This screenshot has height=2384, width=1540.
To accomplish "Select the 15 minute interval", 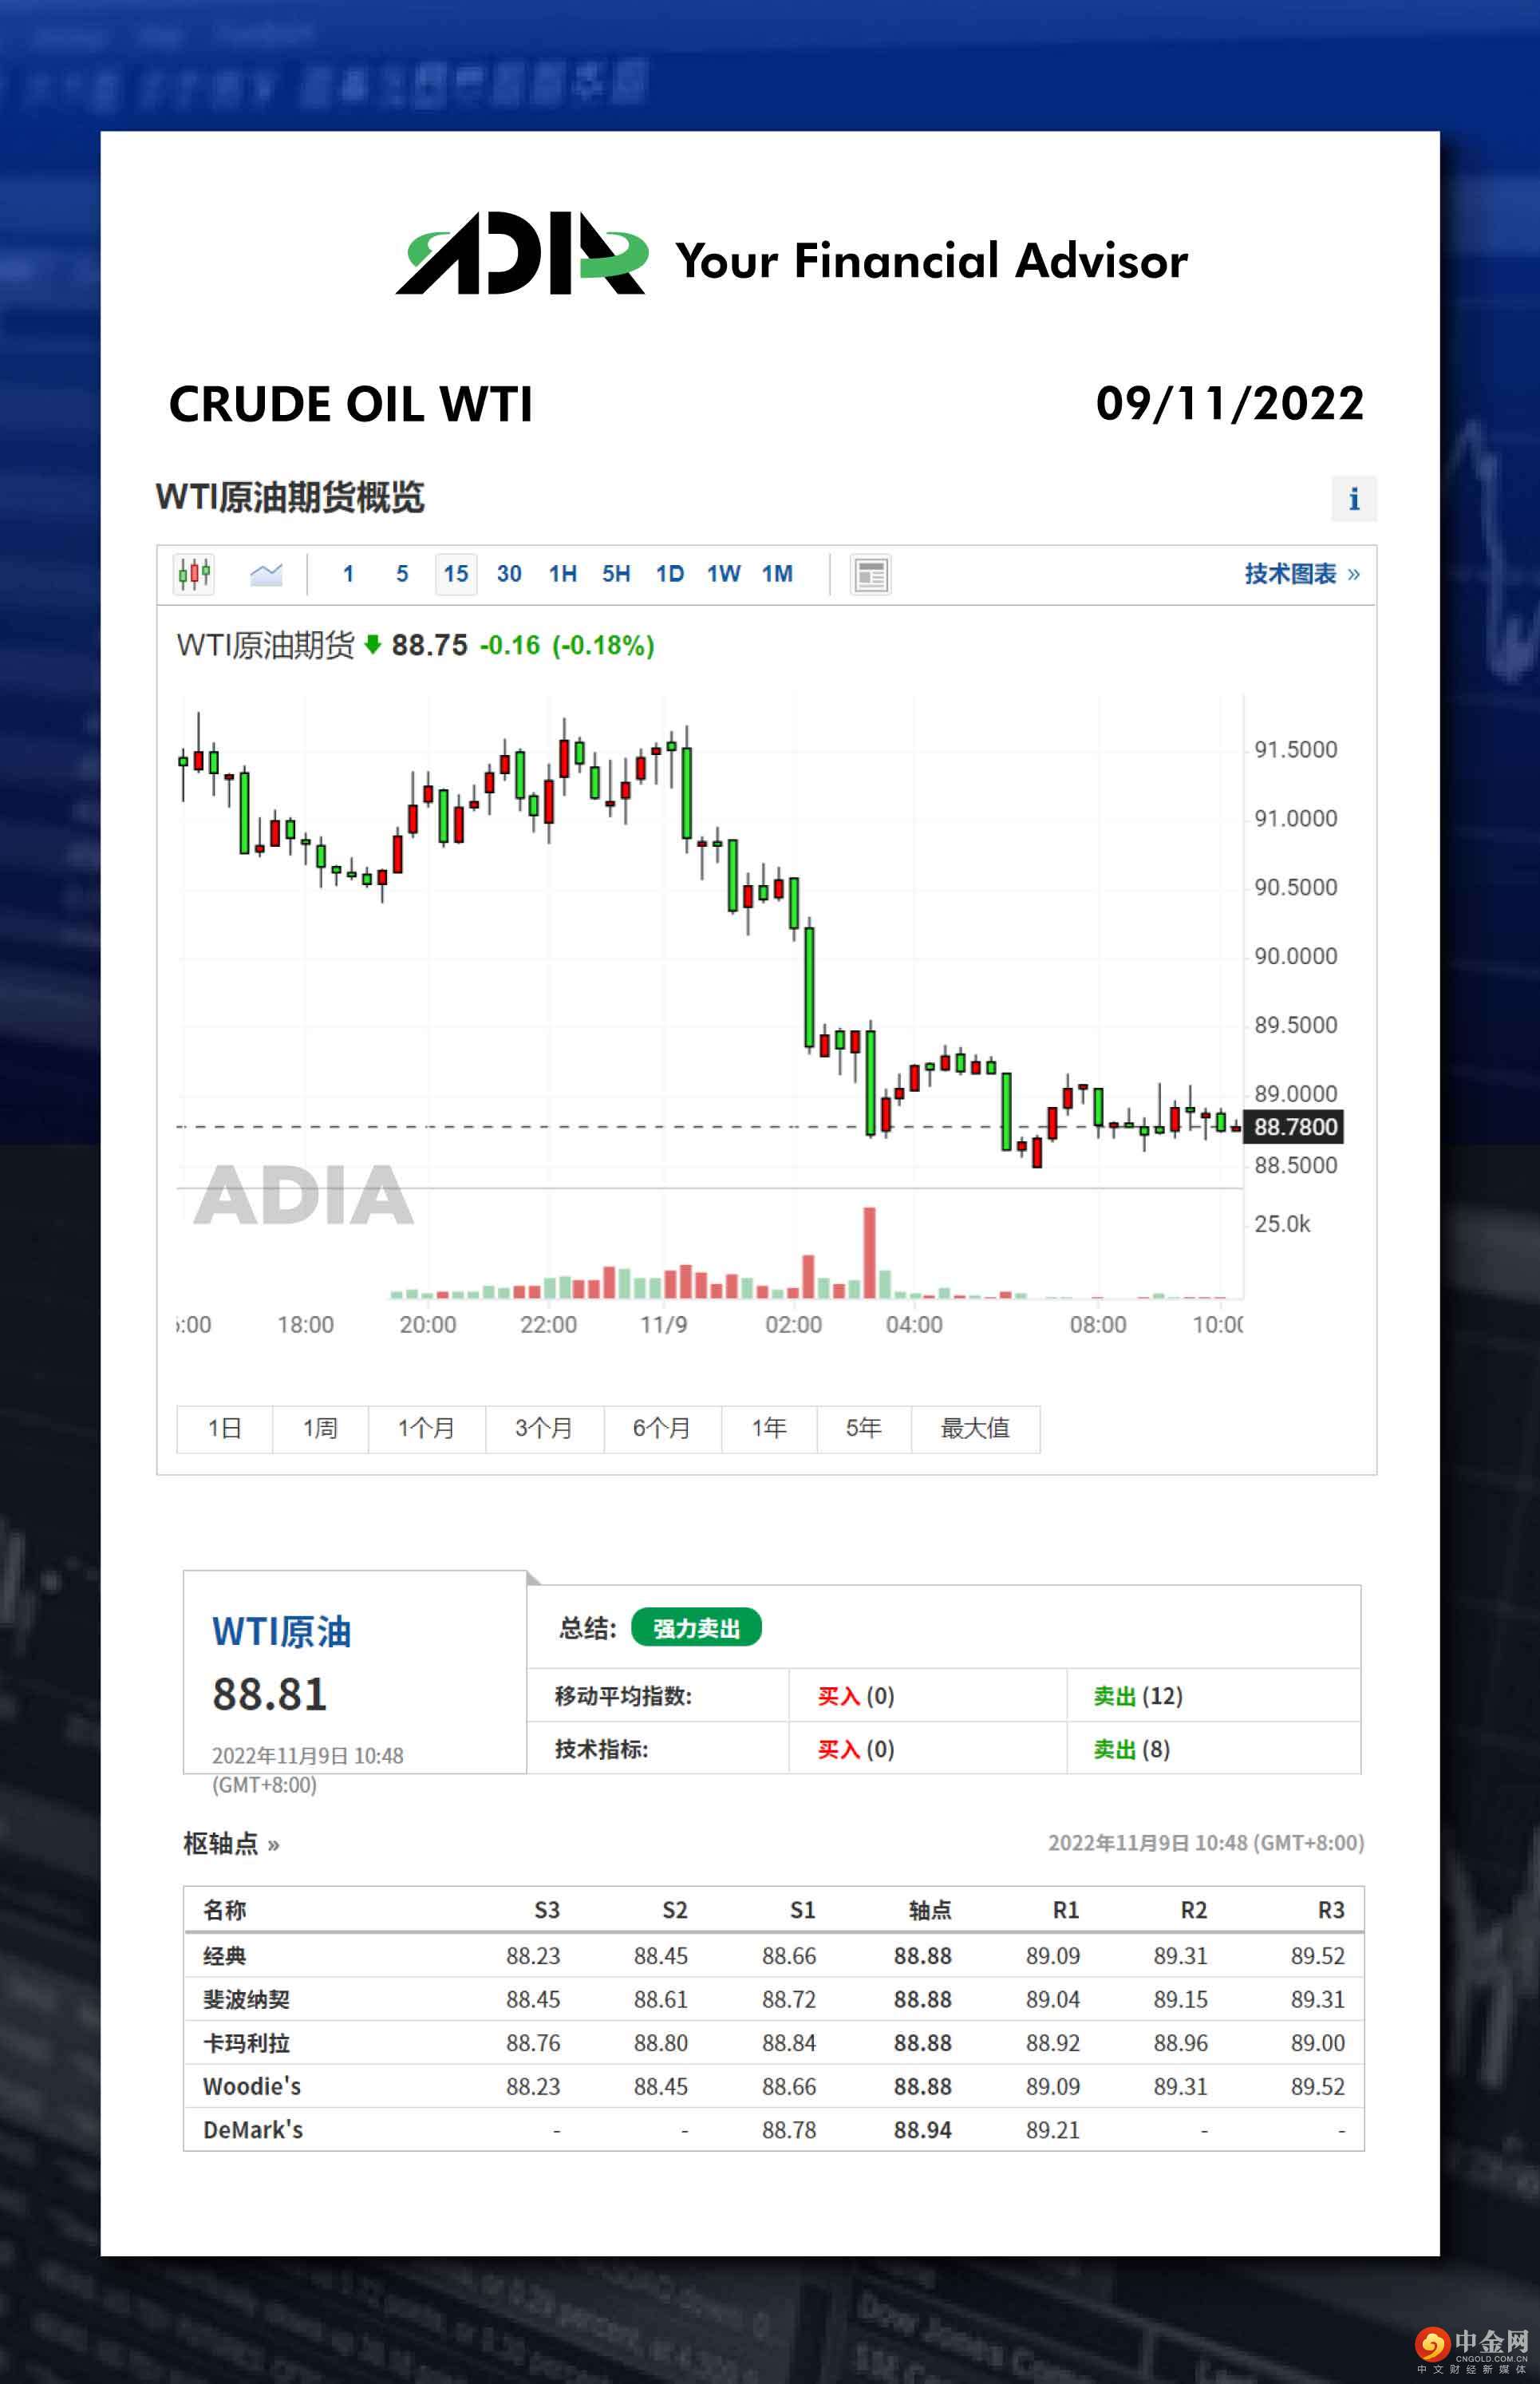I will pos(456,574).
